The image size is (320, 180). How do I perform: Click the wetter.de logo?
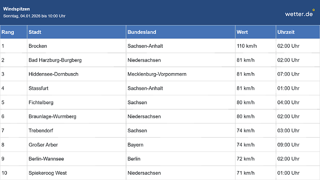299,13
